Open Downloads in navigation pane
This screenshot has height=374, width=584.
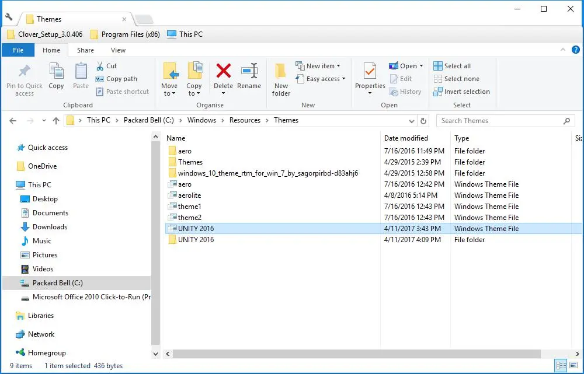44,227
